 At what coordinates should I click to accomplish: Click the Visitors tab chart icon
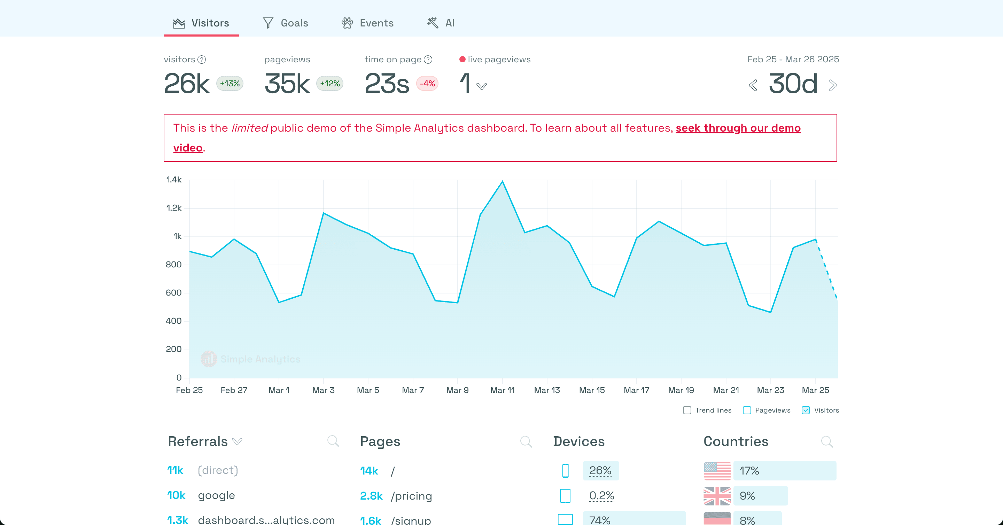pos(179,23)
